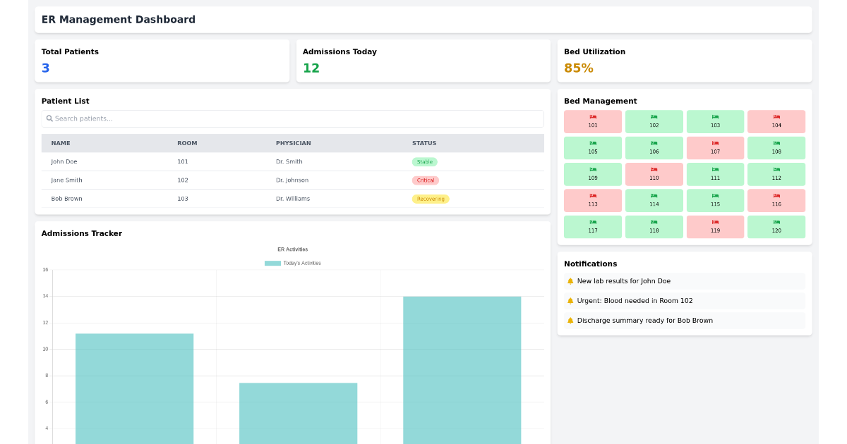Viewport: 847px width, 444px height.
Task: Click the bell icon next to John Doe's lab notification
Action: (x=570, y=280)
